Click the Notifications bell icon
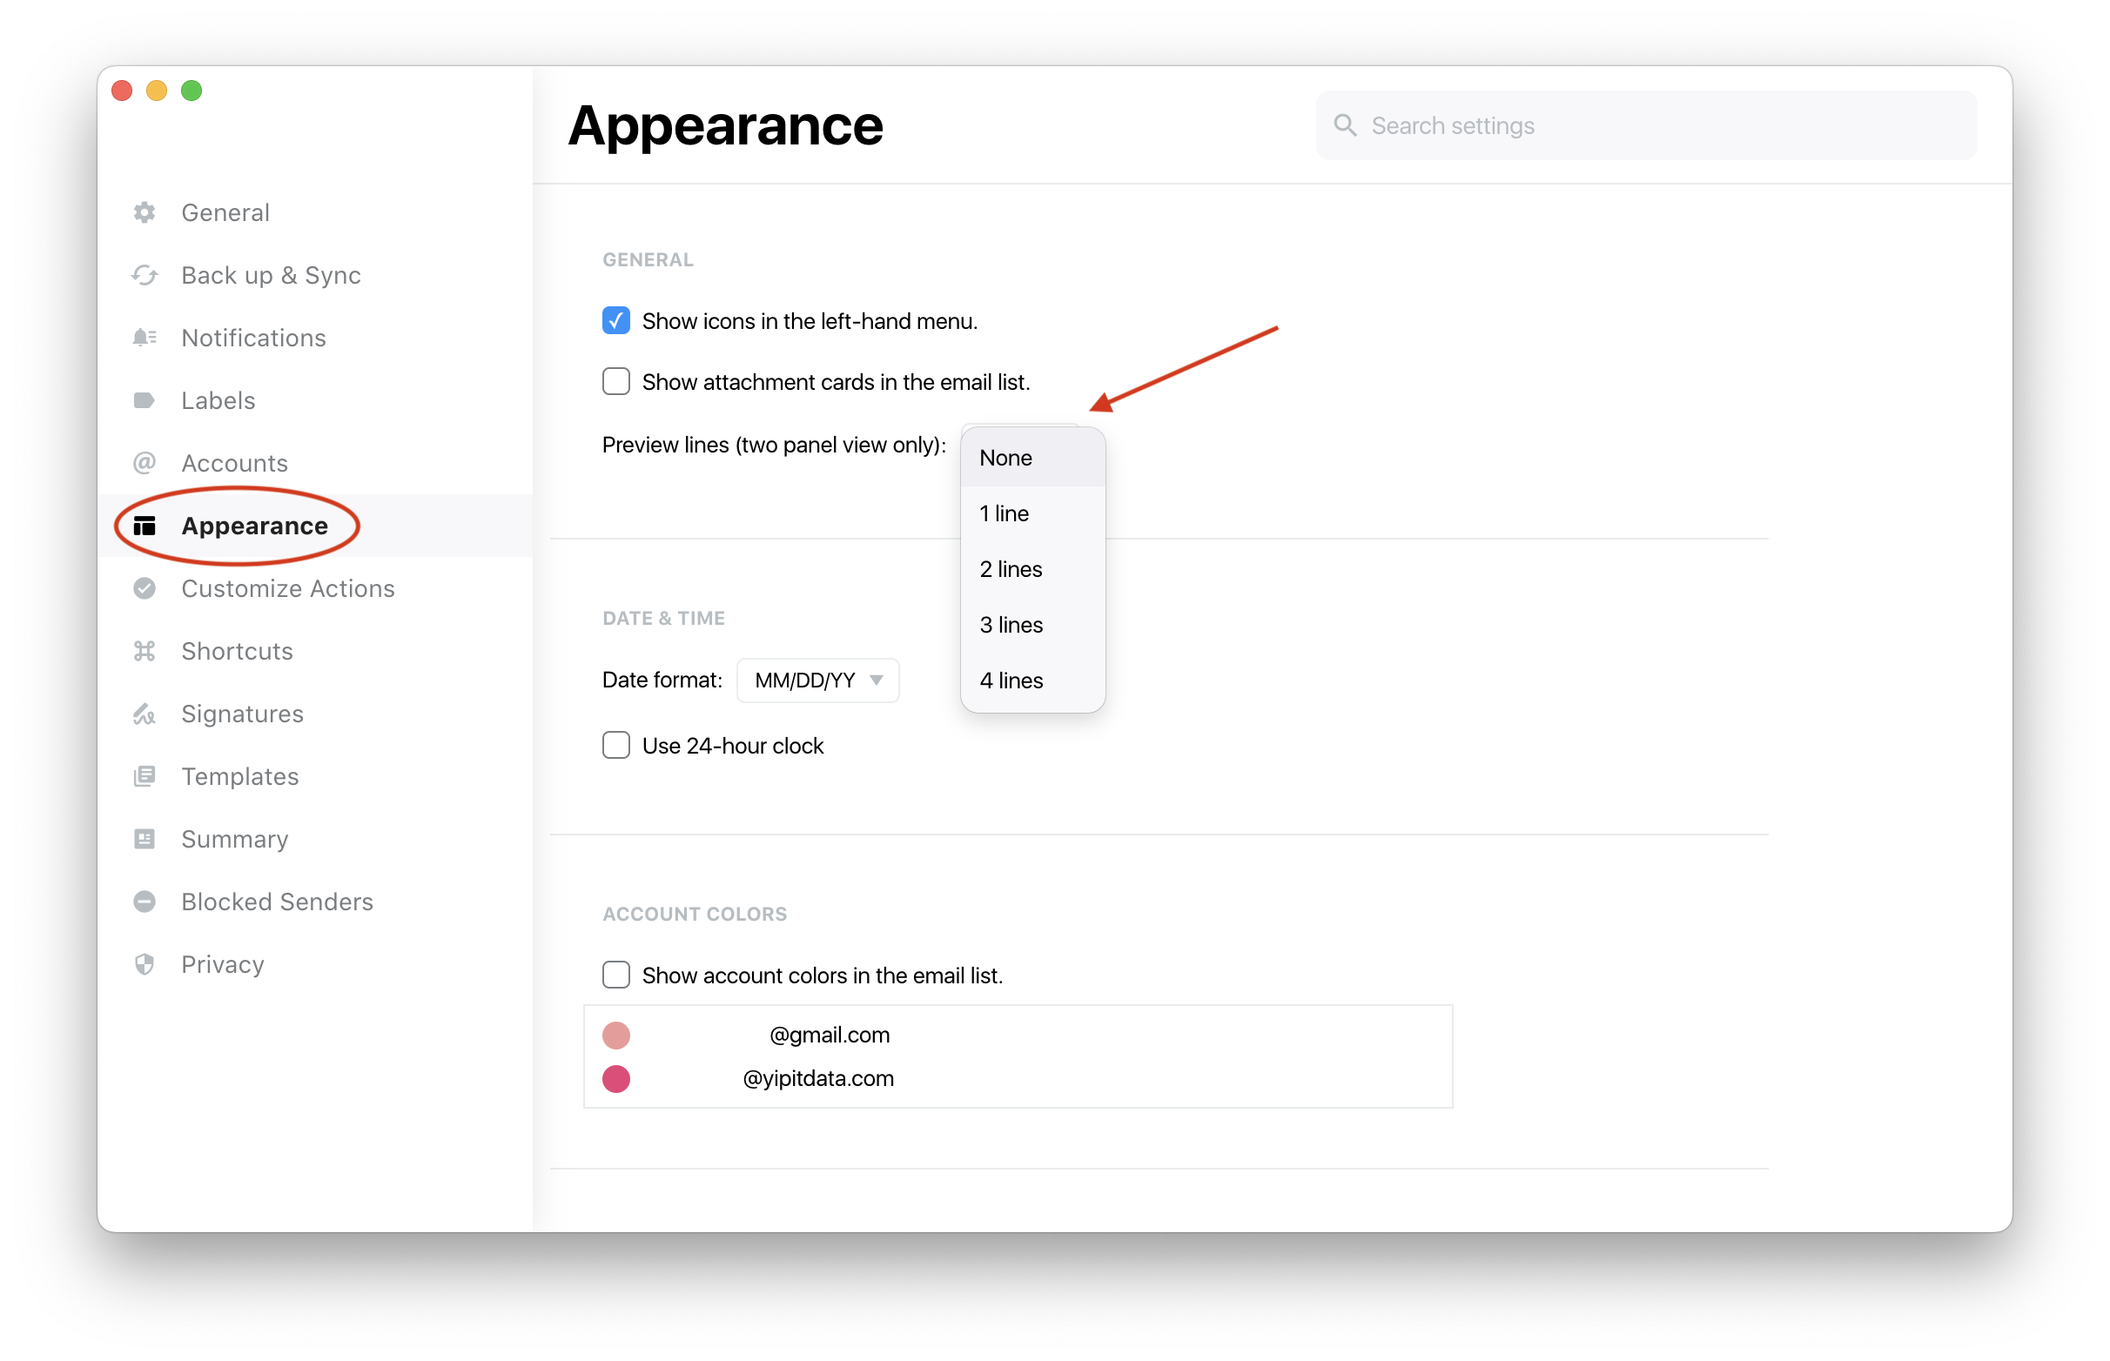Screen dimensions: 2110x1361 point(144,338)
